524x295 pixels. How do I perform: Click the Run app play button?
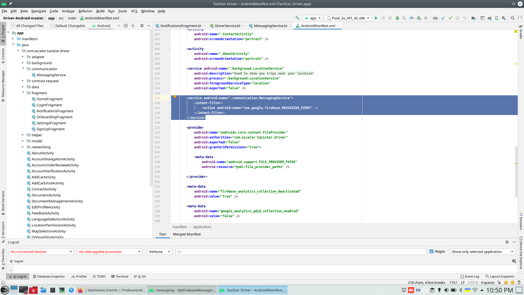pos(376,18)
